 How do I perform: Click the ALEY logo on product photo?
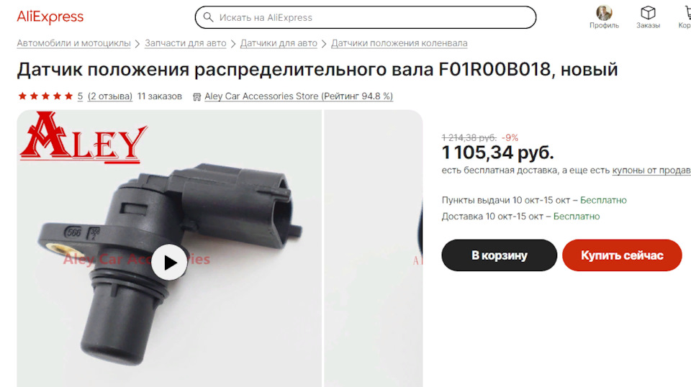tap(83, 137)
